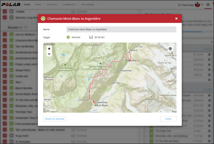This screenshot has width=214, height=144.
Task: Open the Sheep Patrol route in background list
Action: click(x=23, y=70)
